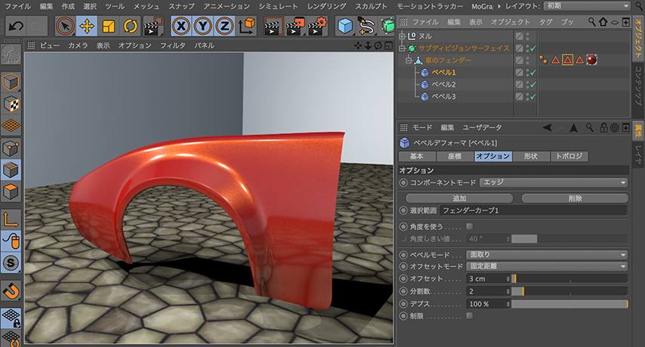Click the red material sphere tag
The height and width of the screenshot is (347, 645).
click(591, 60)
